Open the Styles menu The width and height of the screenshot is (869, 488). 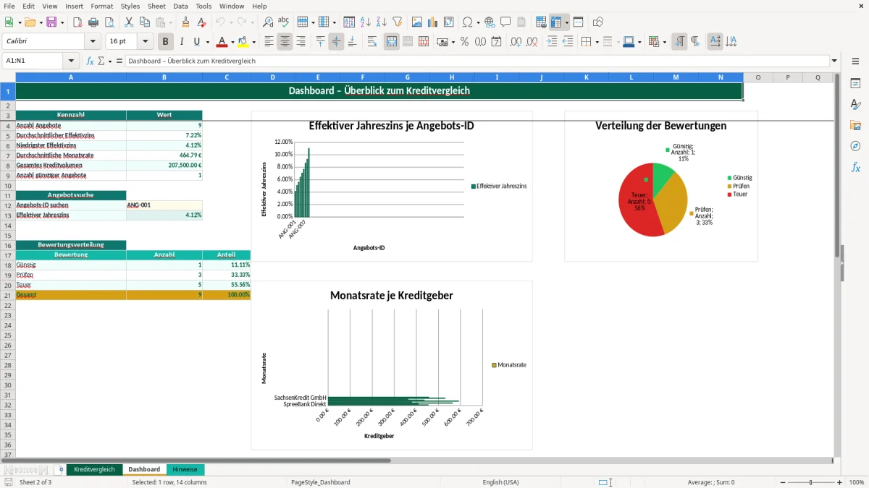[x=130, y=6]
